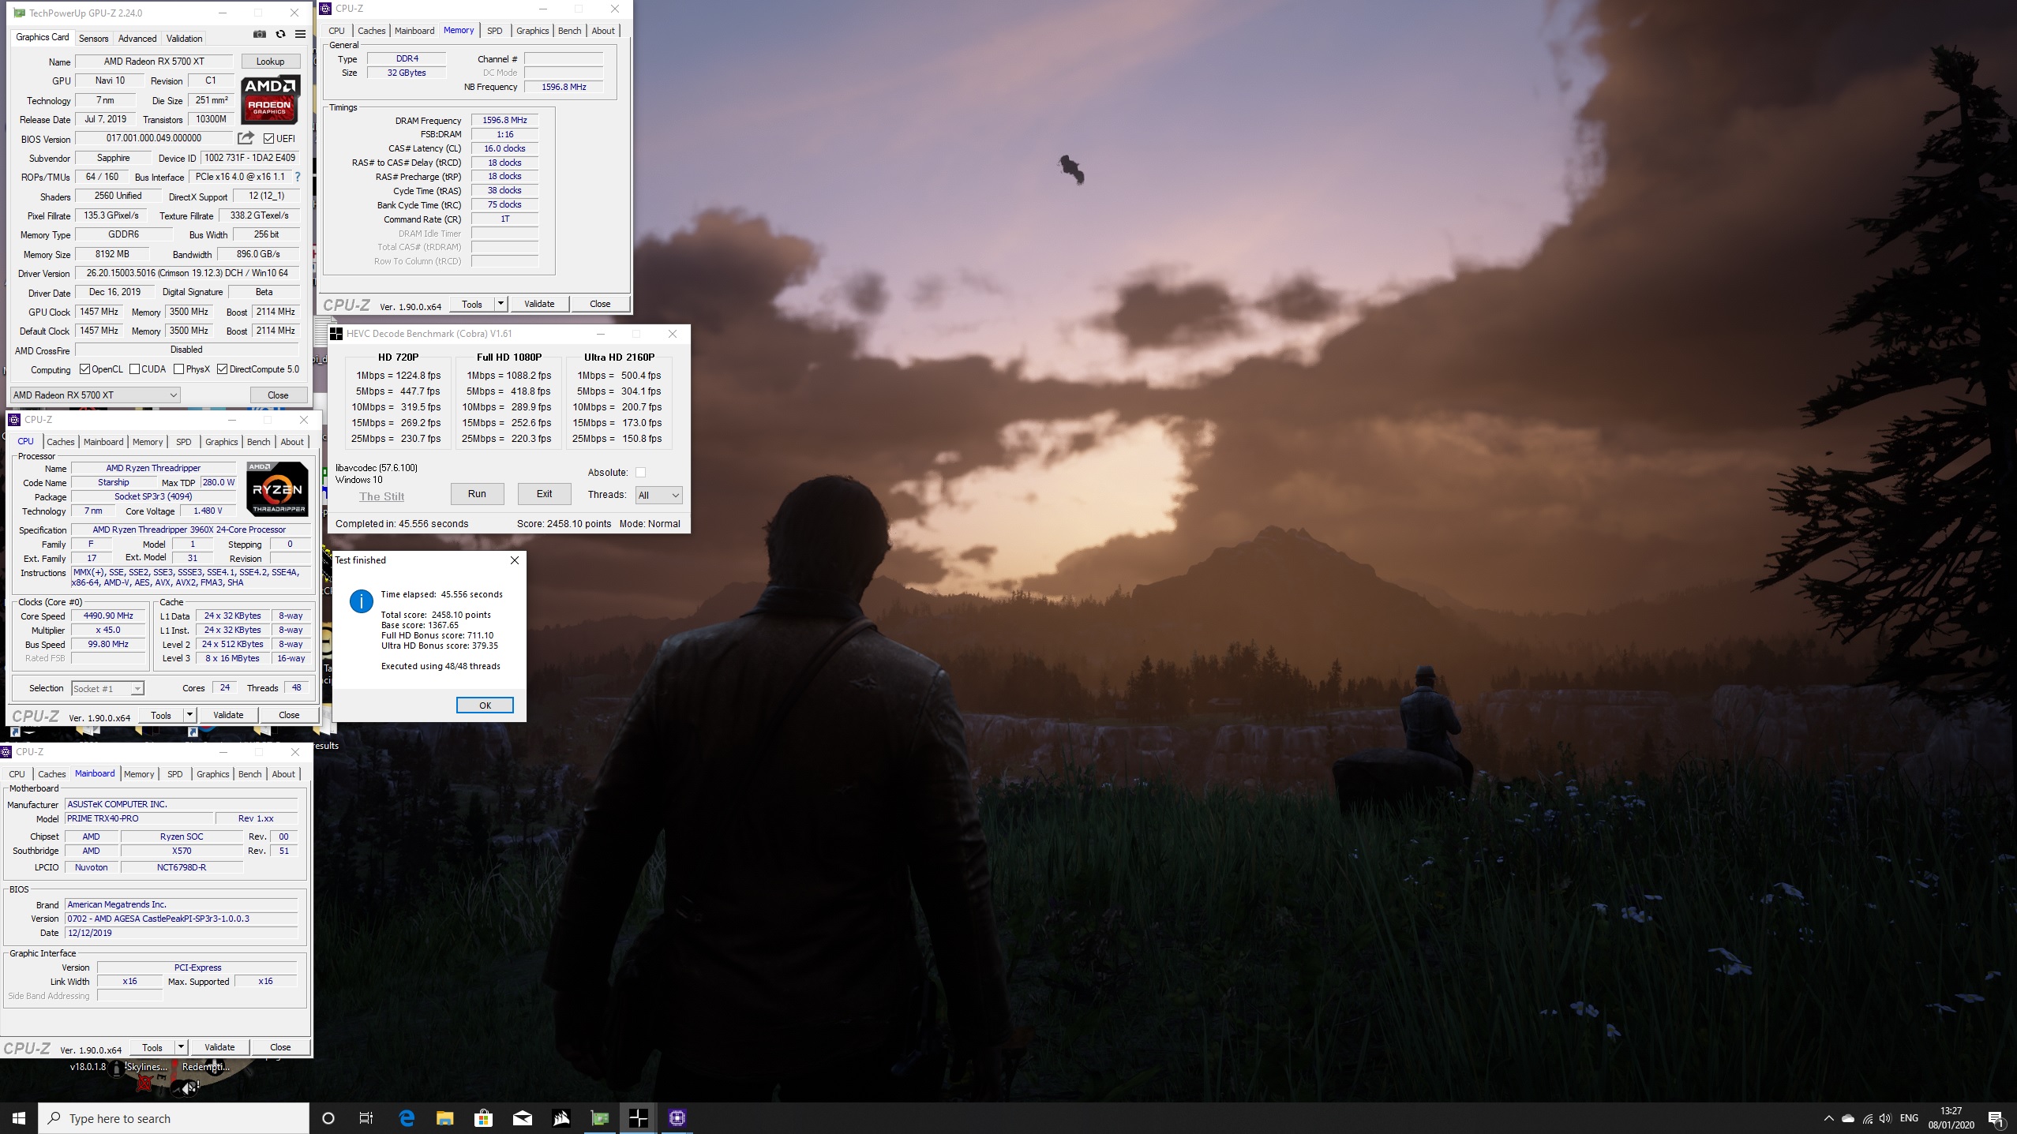This screenshot has width=2017, height=1134.
Task: Click Validate in CPU-Z Mainboard window
Action: pos(219,1047)
